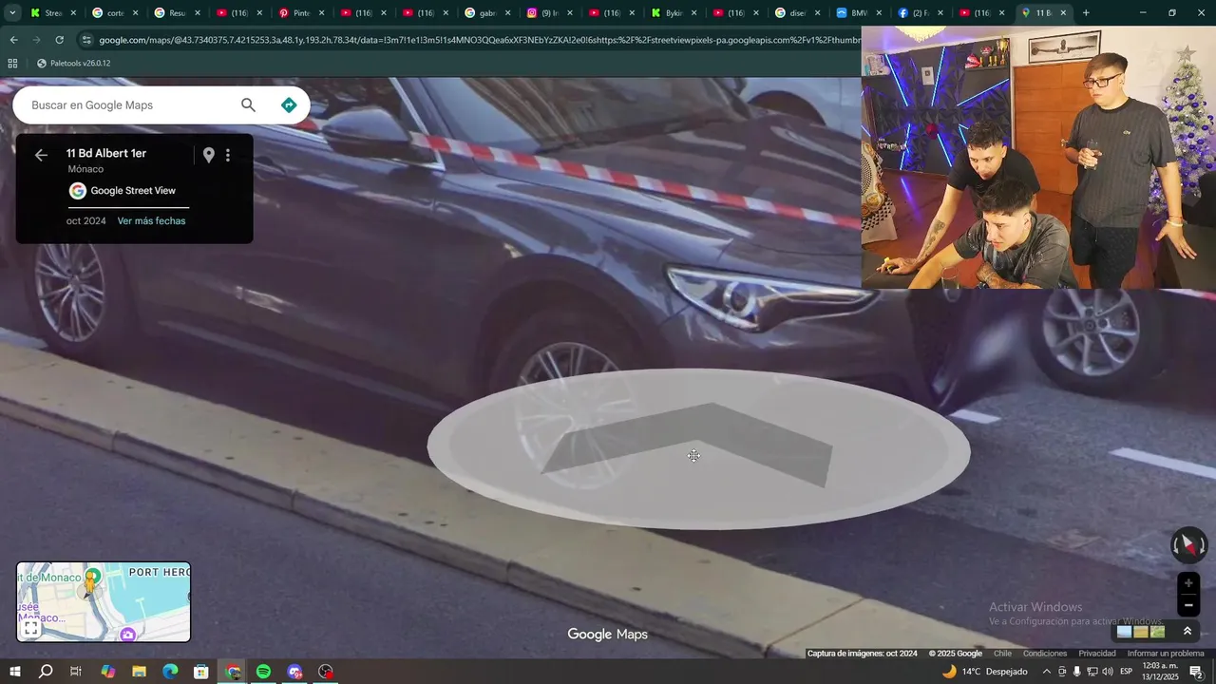The height and width of the screenshot is (684, 1216).
Task: Click the site info icon in the address bar
Action: tap(86, 40)
